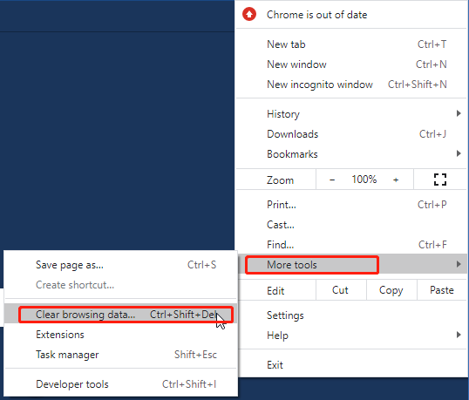Expand the Help submenu arrow

459,335
